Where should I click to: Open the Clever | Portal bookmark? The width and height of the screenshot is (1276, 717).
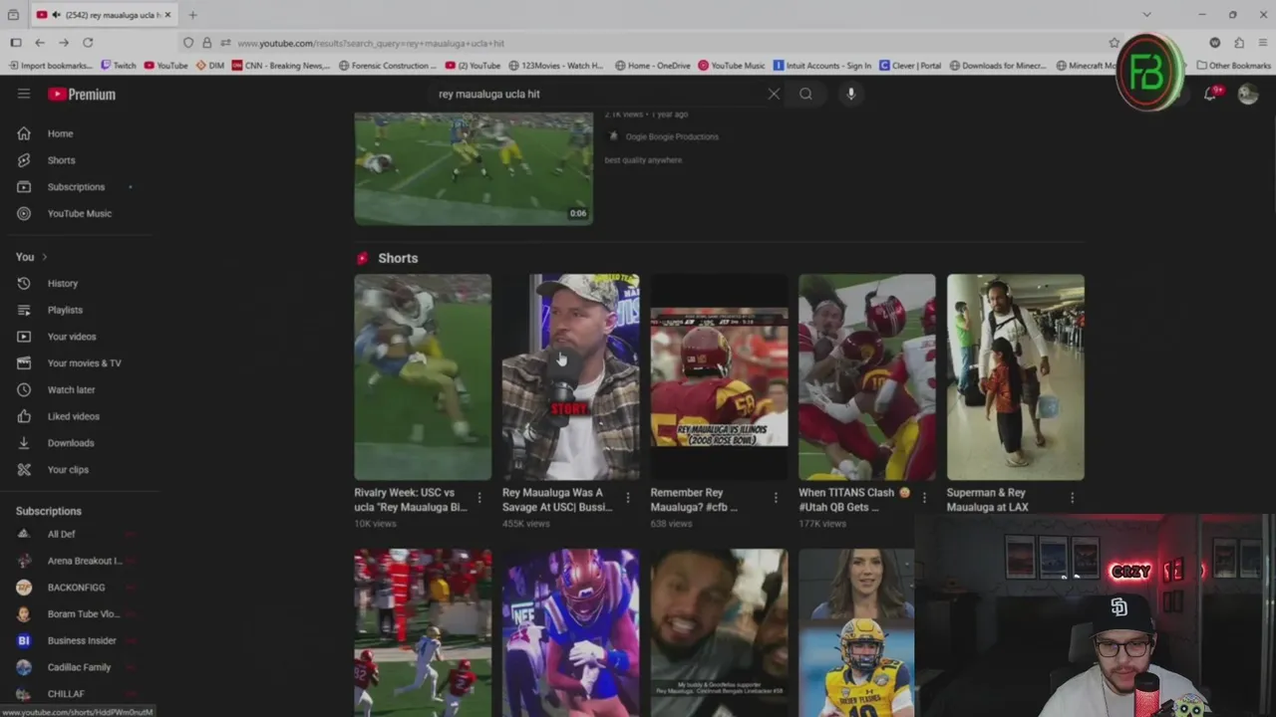910,66
